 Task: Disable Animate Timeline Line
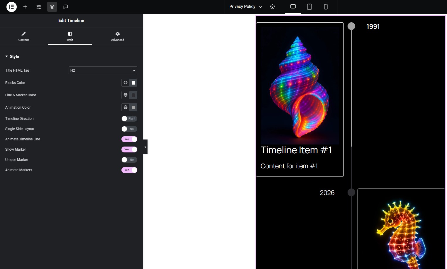click(x=129, y=139)
